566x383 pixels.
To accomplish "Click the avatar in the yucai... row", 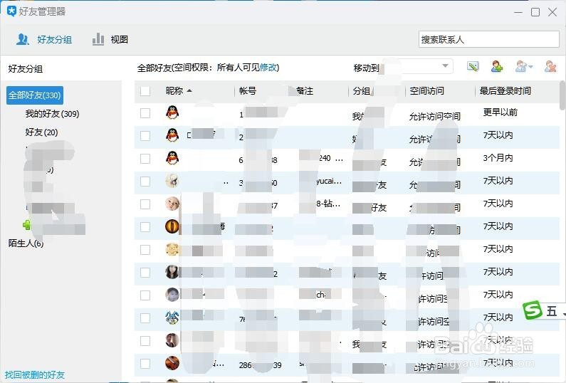I will click(172, 181).
